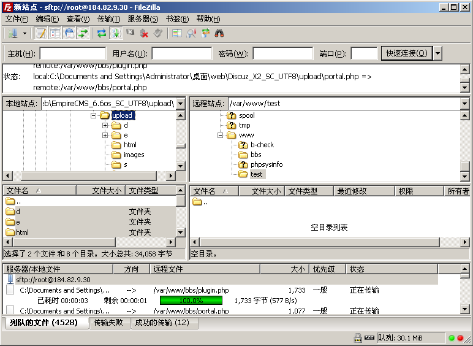Click the magnifier-over-list toolbar icon

(191, 33)
